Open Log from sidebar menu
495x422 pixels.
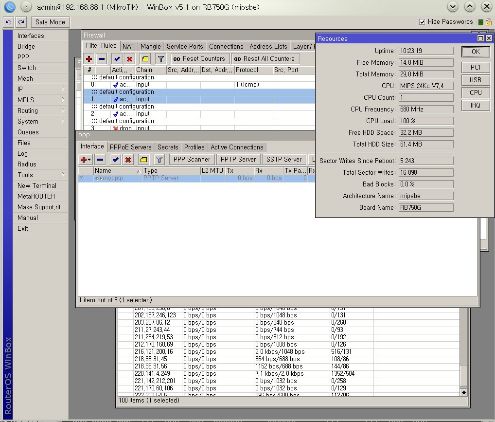tap(40, 154)
